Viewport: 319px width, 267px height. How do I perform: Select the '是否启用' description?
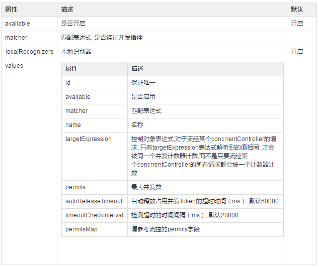(143, 97)
